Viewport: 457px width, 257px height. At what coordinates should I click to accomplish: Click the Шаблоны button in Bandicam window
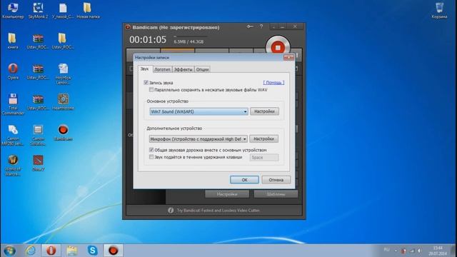click(x=276, y=194)
